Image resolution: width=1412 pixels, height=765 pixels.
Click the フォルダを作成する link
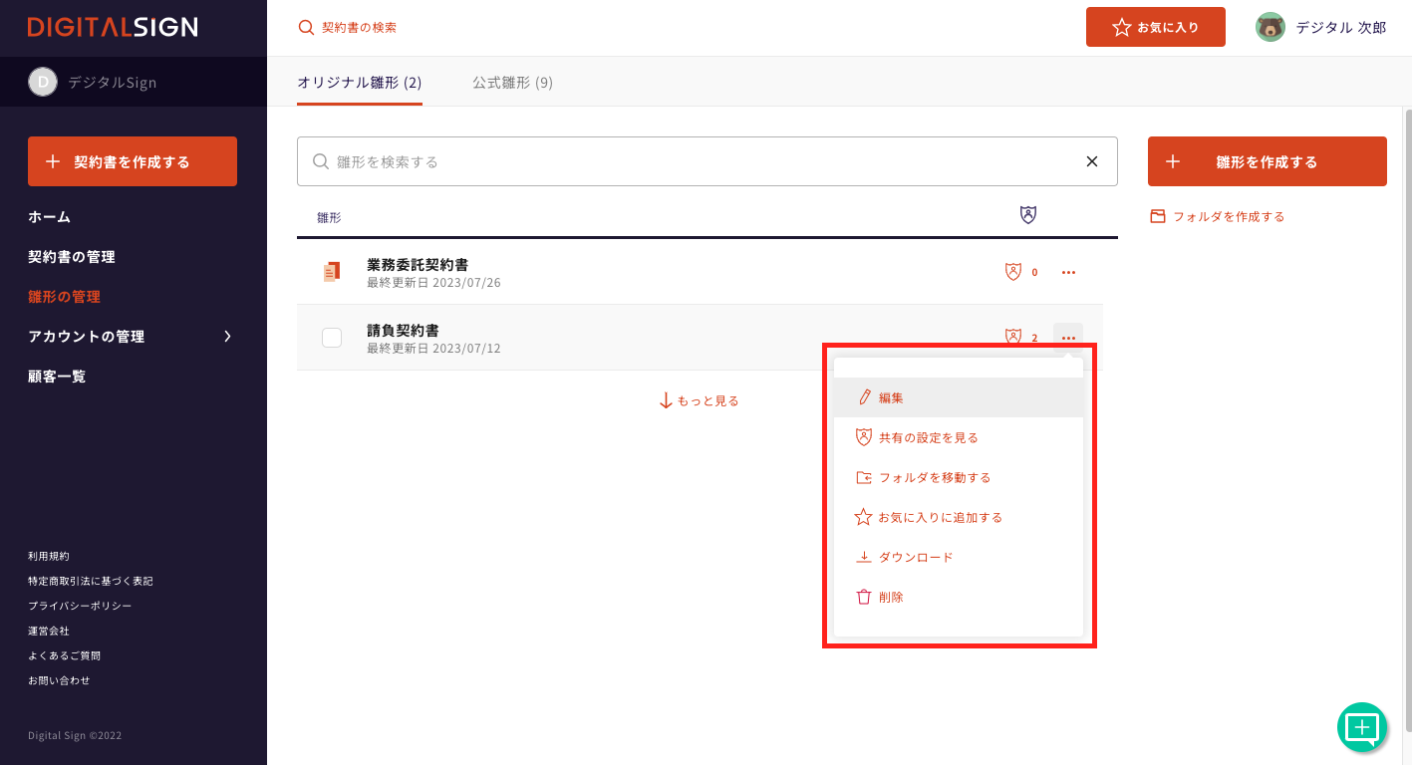1228,216
